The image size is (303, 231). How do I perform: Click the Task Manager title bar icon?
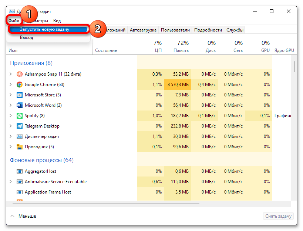coord(11,11)
